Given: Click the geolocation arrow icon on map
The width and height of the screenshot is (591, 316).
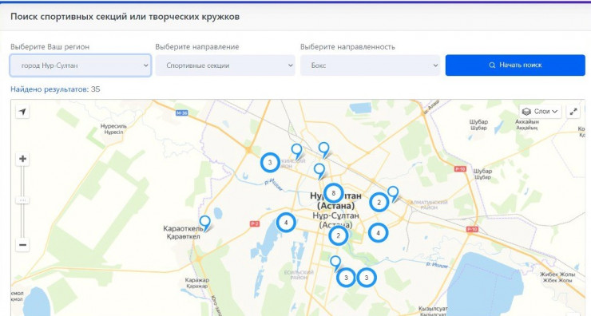Looking at the screenshot, I should pyautogui.click(x=22, y=112).
